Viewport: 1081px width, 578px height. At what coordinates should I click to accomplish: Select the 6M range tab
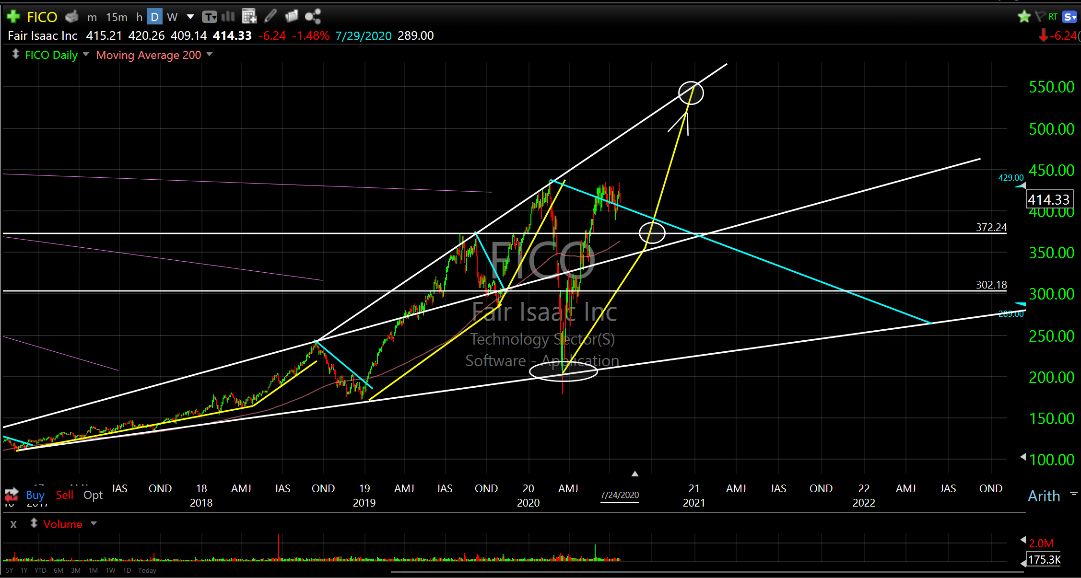[58, 570]
